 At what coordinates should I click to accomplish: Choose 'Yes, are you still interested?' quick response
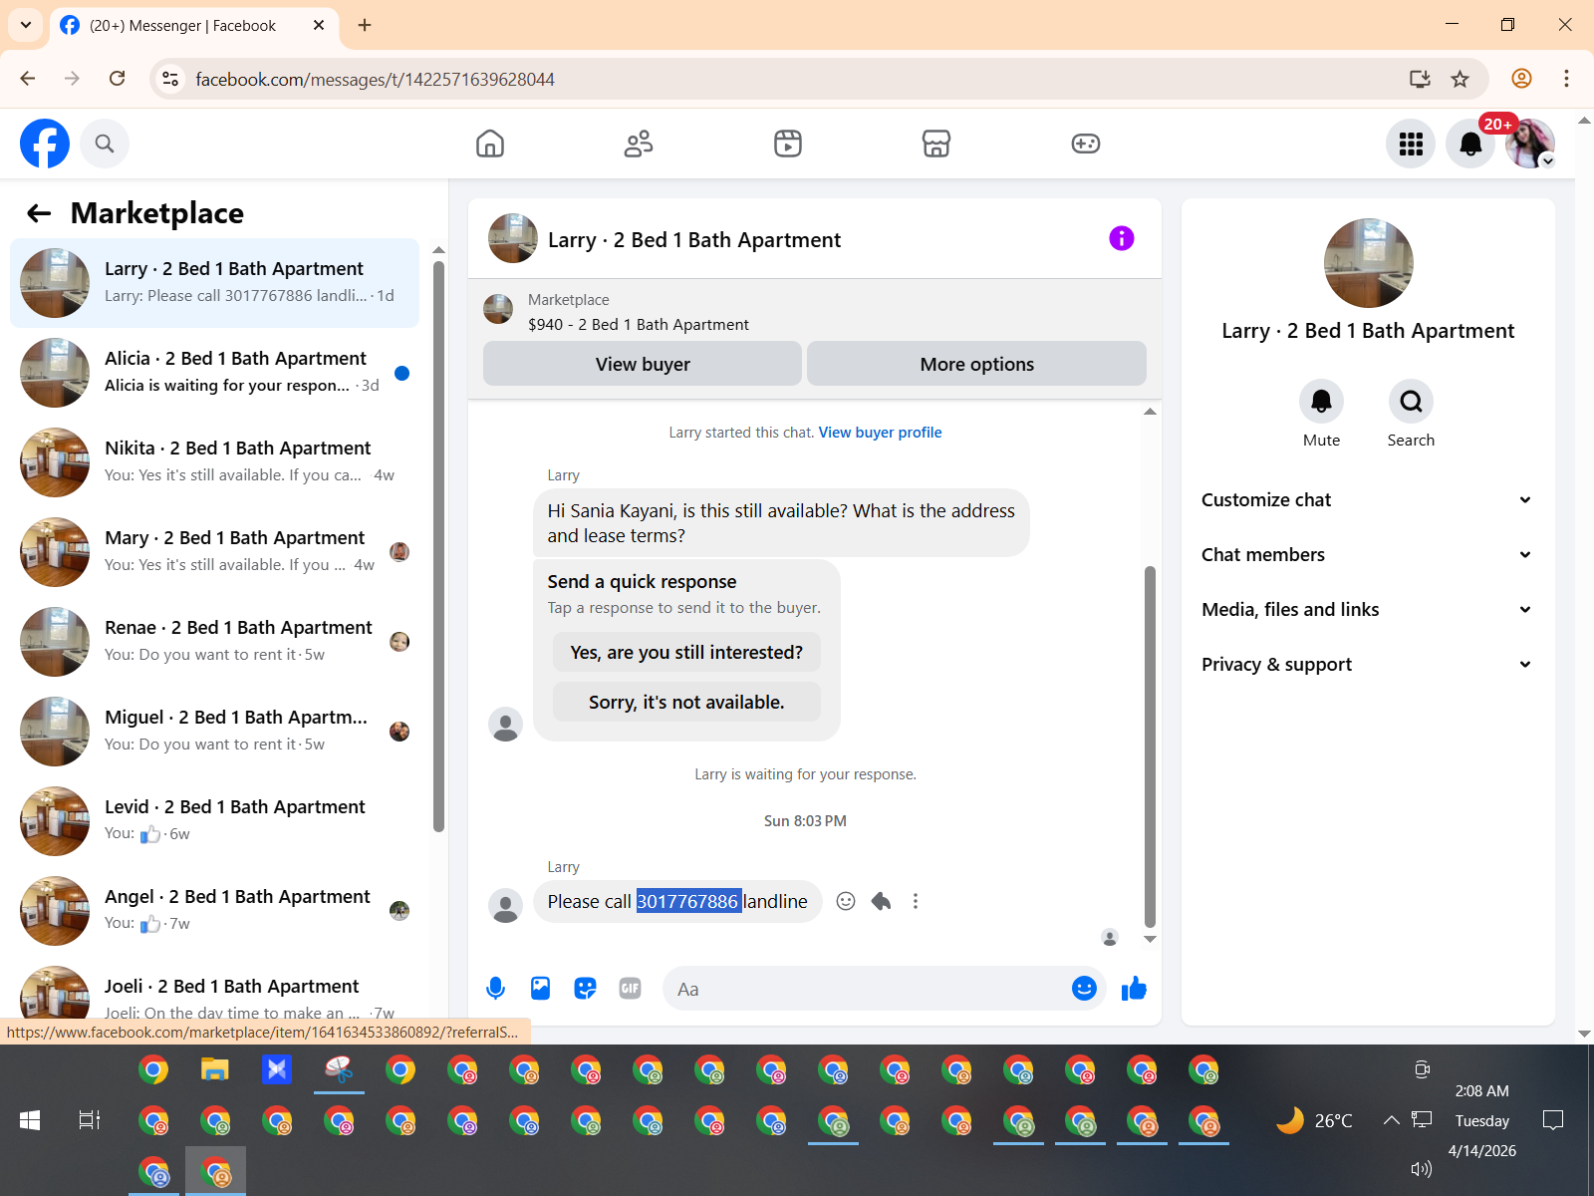click(x=686, y=653)
